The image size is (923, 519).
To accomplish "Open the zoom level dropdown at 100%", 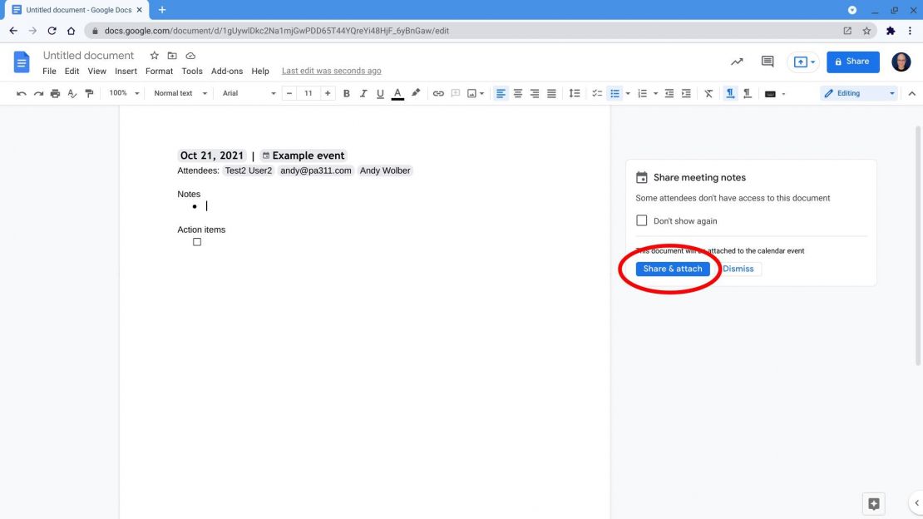I will coord(123,93).
